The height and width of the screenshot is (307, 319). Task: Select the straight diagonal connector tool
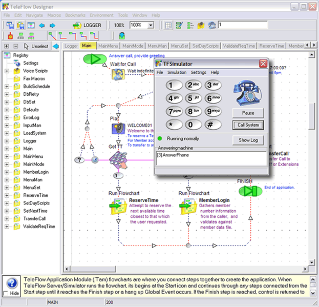(52, 36)
